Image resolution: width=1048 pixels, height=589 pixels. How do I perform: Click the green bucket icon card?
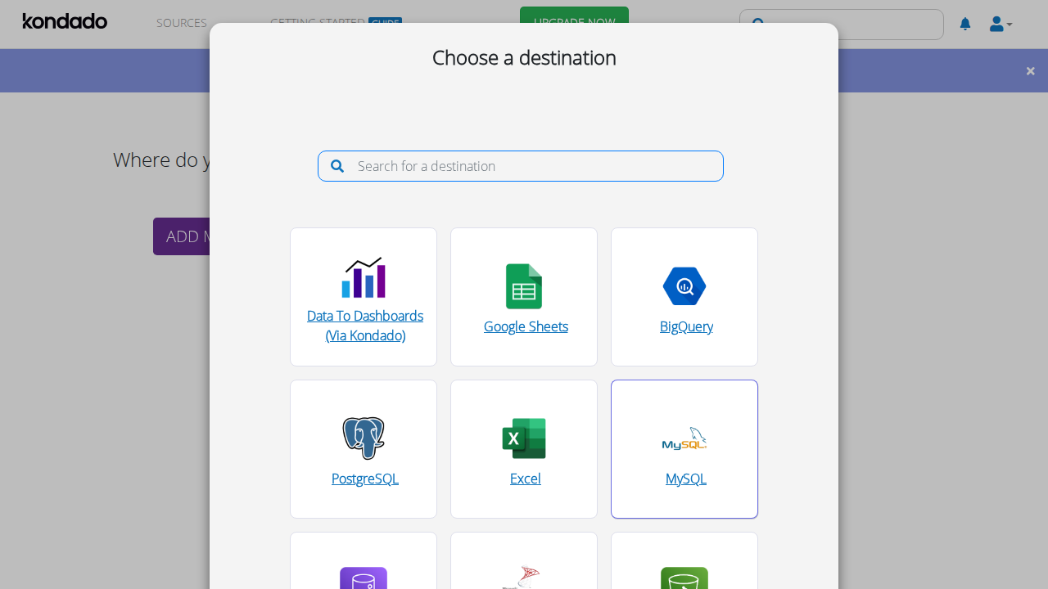(684, 560)
